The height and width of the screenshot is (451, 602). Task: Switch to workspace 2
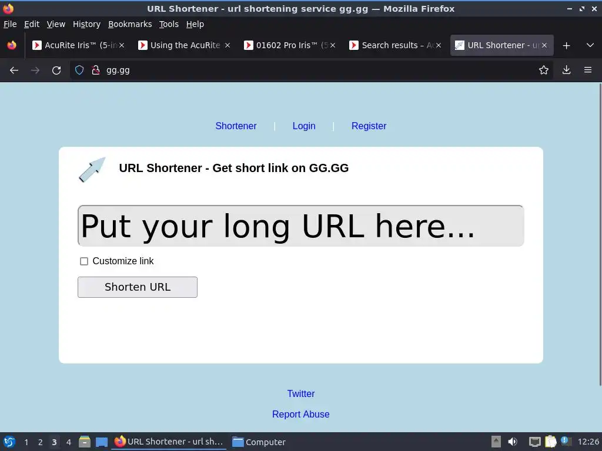(x=41, y=442)
